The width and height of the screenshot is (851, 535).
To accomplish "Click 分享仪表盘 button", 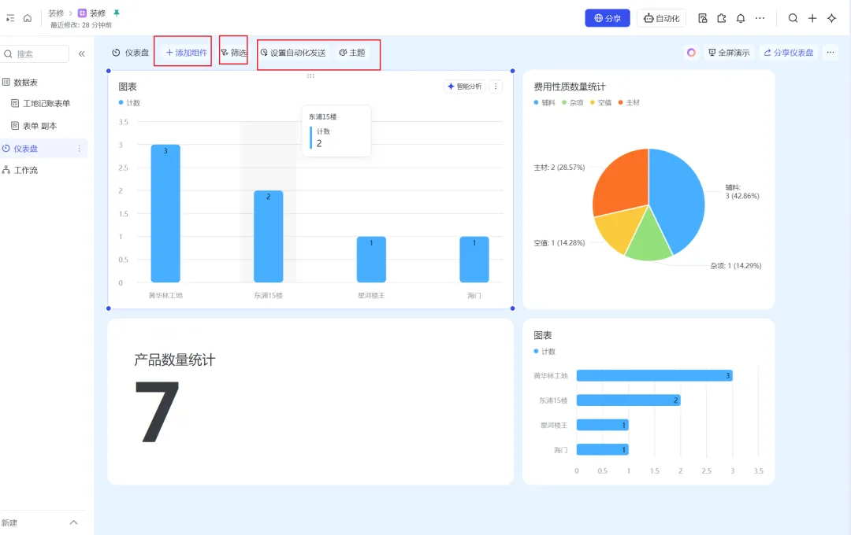I will coord(788,53).
